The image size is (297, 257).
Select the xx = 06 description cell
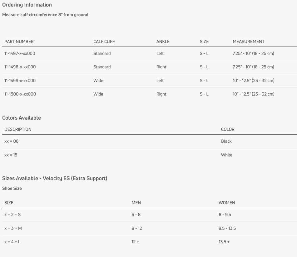click(x=11, y=141)
